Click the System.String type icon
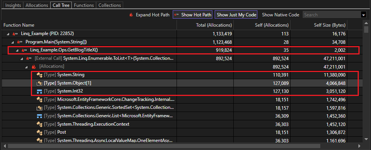371x150 pixels. [x=39, y=75]
